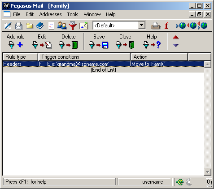Open the Pegasus Mail title bar icon
The width and height of the screenshot is (214, 189).
click(6, 6)
